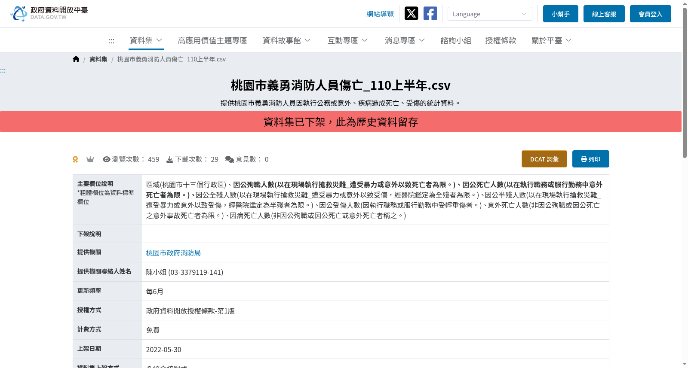
Task: Go to home via breadcrumb house icon
Action: tap(76, 59)
